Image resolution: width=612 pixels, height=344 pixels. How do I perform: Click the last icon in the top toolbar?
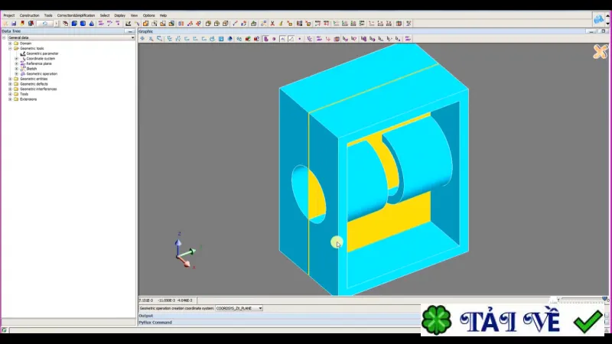(409, 24)
